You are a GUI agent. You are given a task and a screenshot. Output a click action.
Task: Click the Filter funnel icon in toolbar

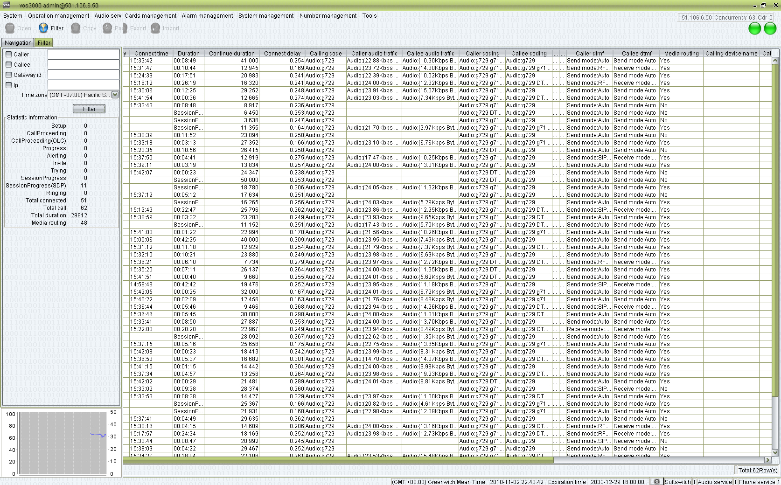coord(43,28)
